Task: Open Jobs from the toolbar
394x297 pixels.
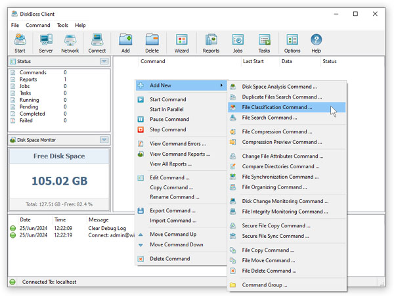Action: pyautogui.click(x=238, y=43)
